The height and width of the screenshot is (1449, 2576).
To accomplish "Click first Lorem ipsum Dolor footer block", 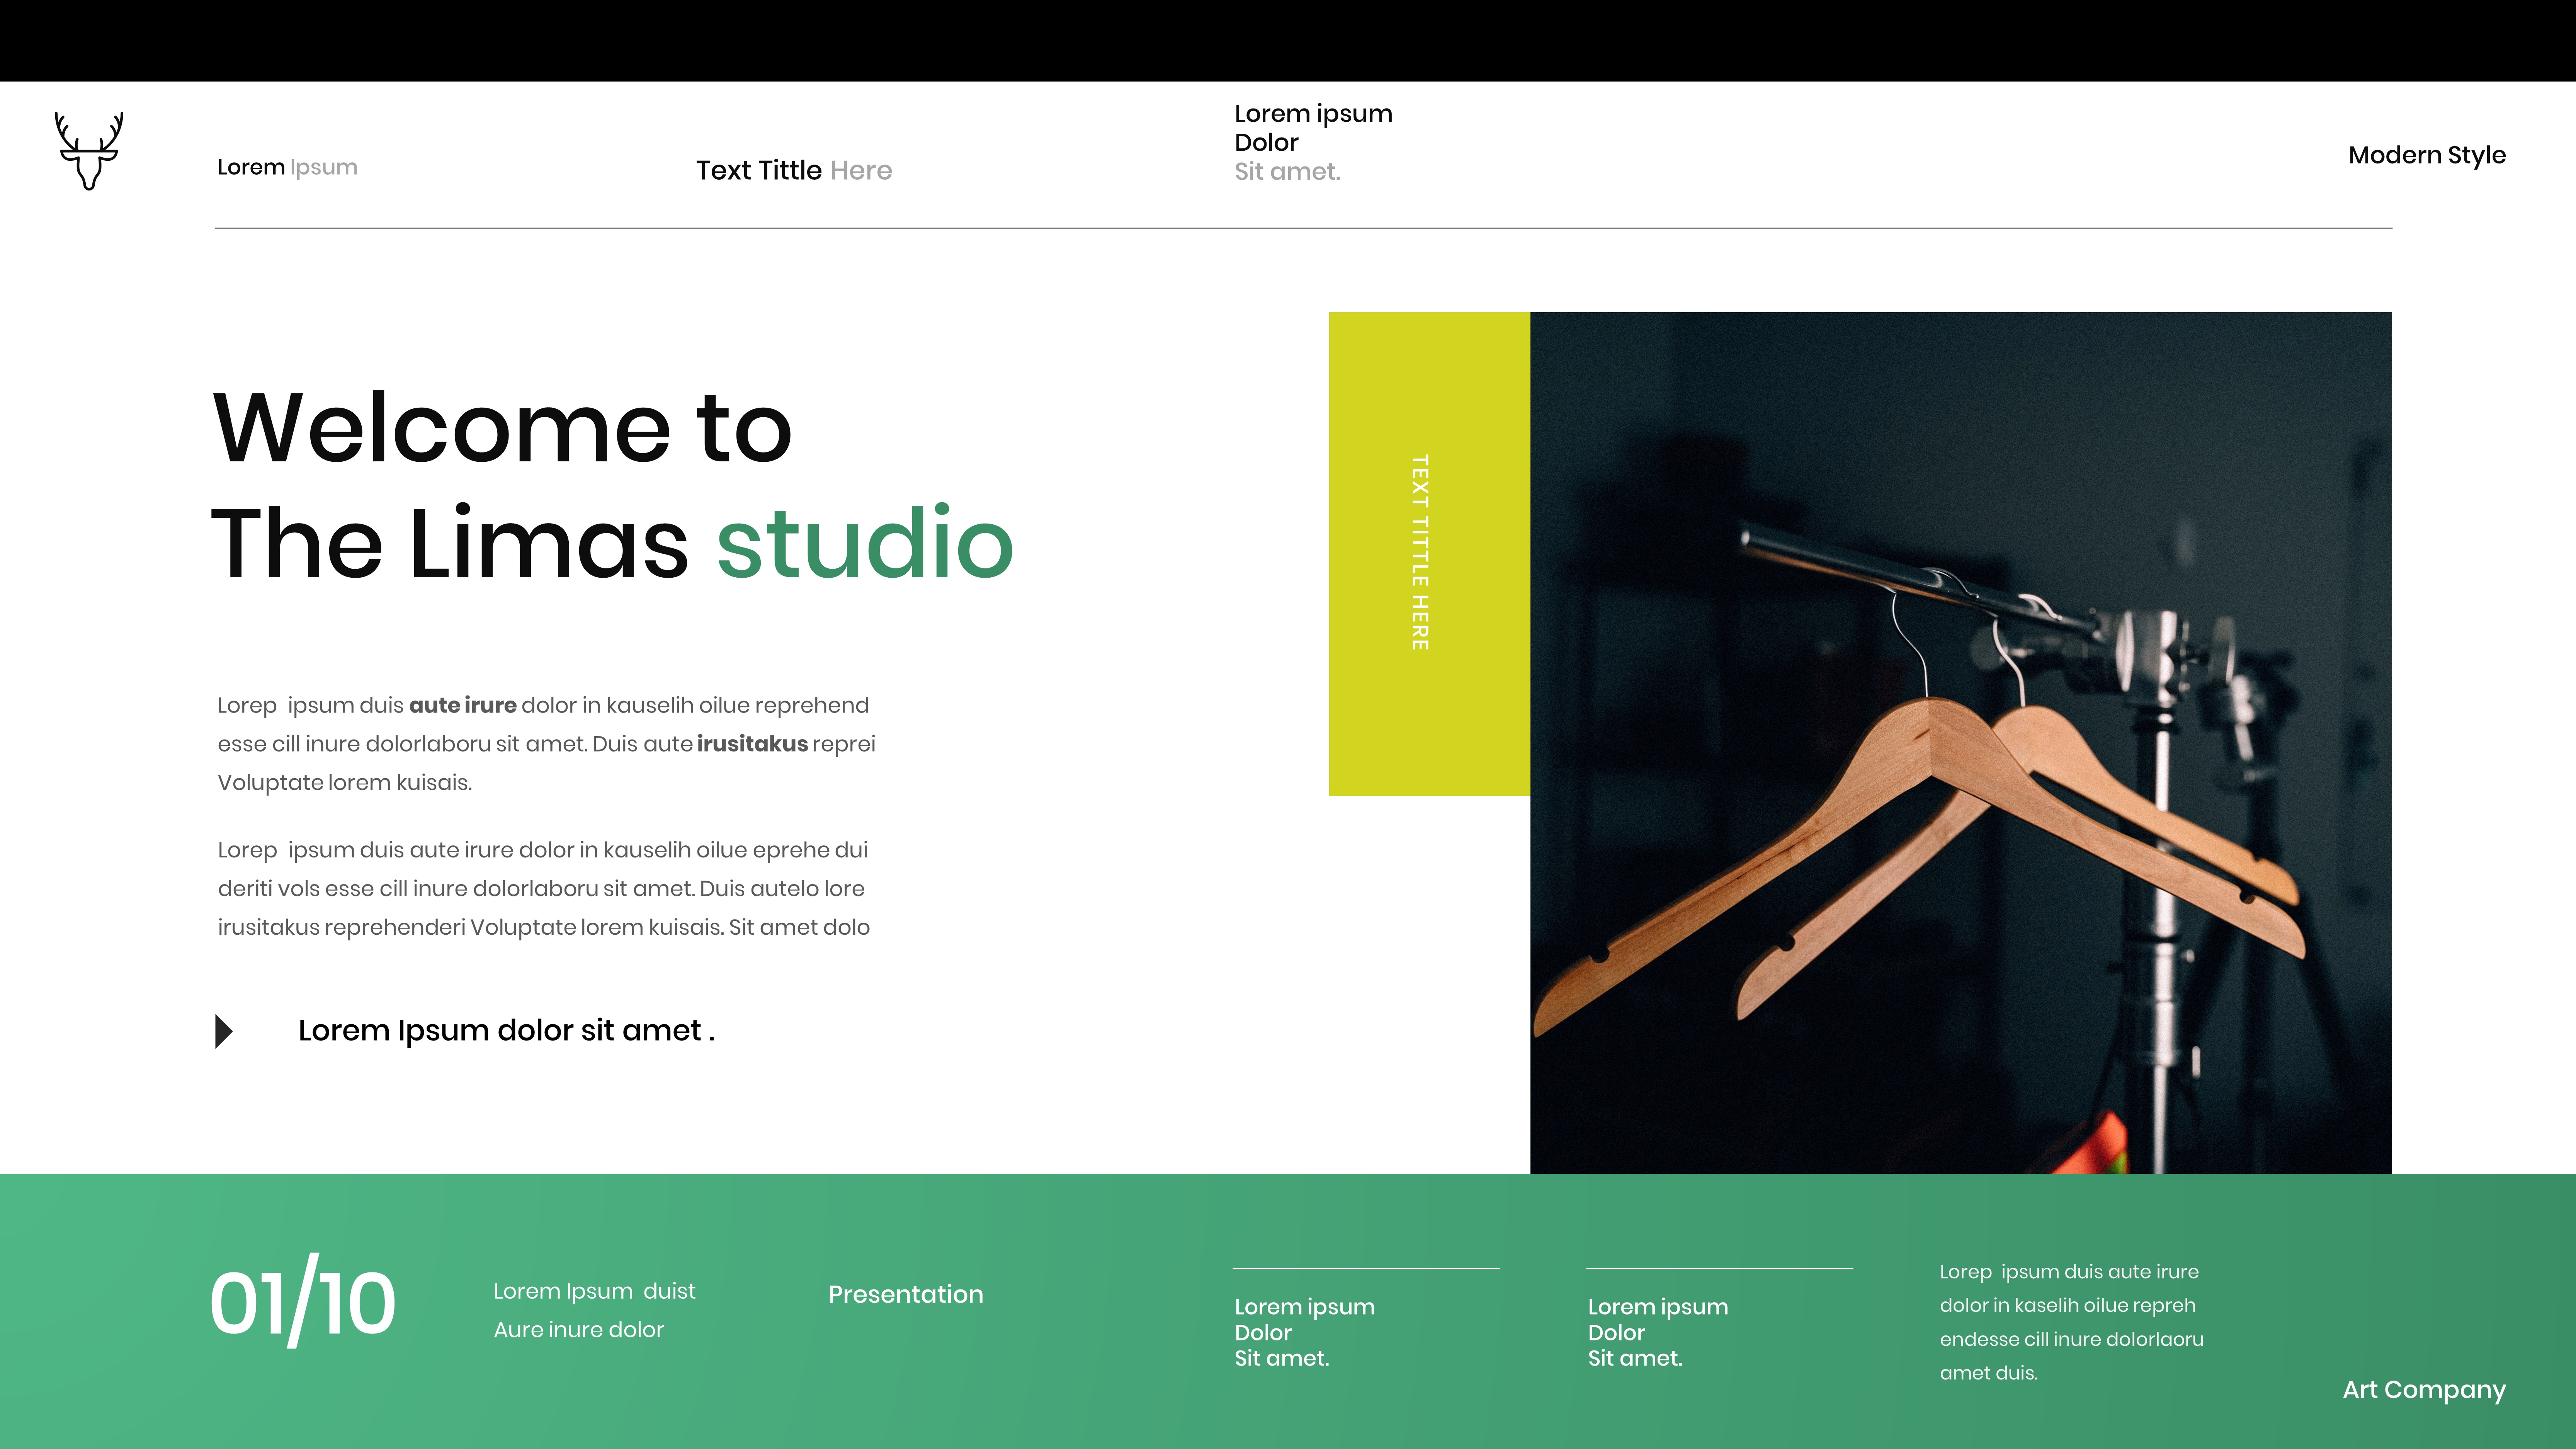I will coord(1304,1332).
